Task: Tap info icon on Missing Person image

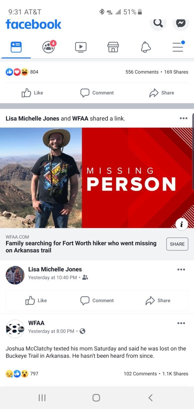Action: tap(182, 224)
